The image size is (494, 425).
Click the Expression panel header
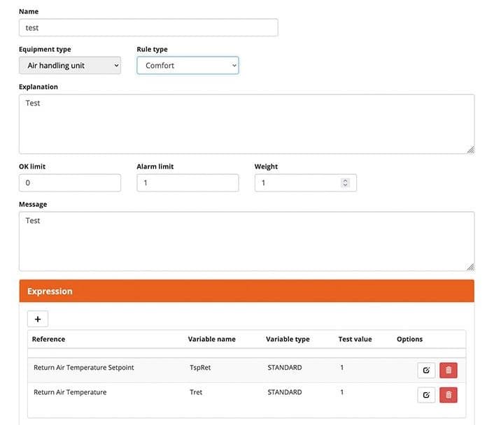coord(247,291)
